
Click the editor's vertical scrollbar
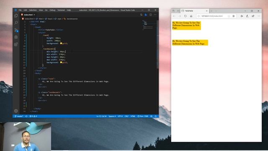tap(157, 44)
